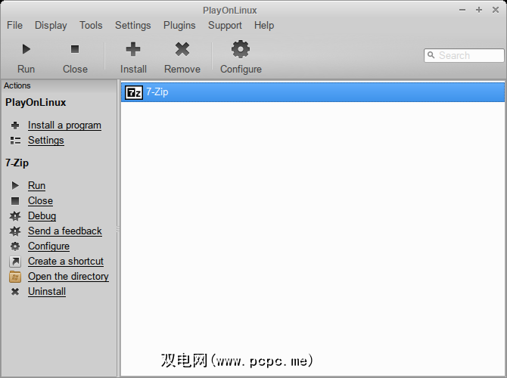Viewport: 507px width, 378px height.
Task: Click the Remove label in toolbar
Action: 182,69
